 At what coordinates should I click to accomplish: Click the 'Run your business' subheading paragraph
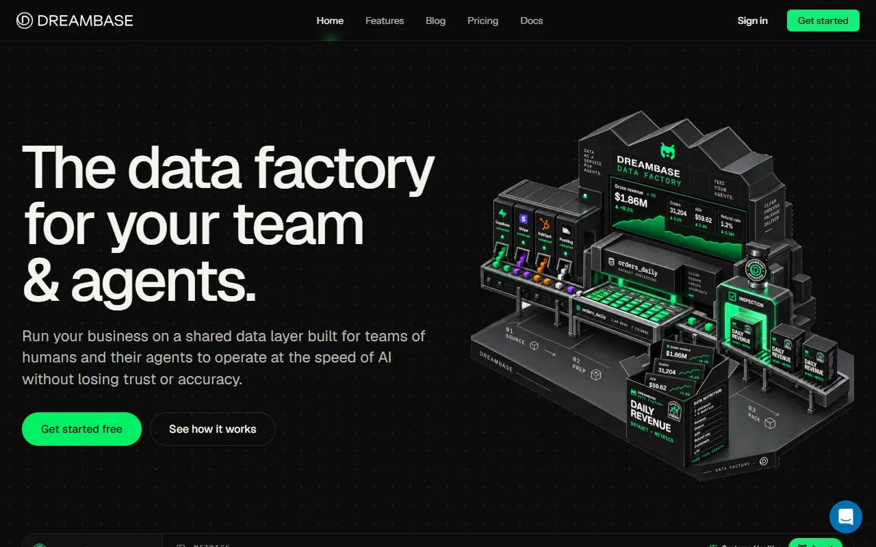(x=224, y=358)
